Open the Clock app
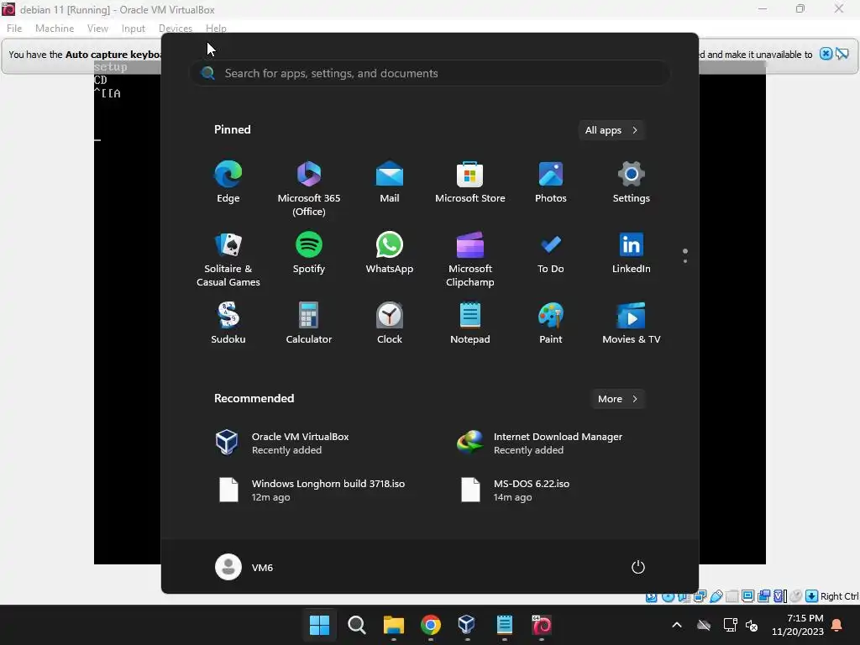The height and width of the screenshot is (645, 860). point(390,323)
